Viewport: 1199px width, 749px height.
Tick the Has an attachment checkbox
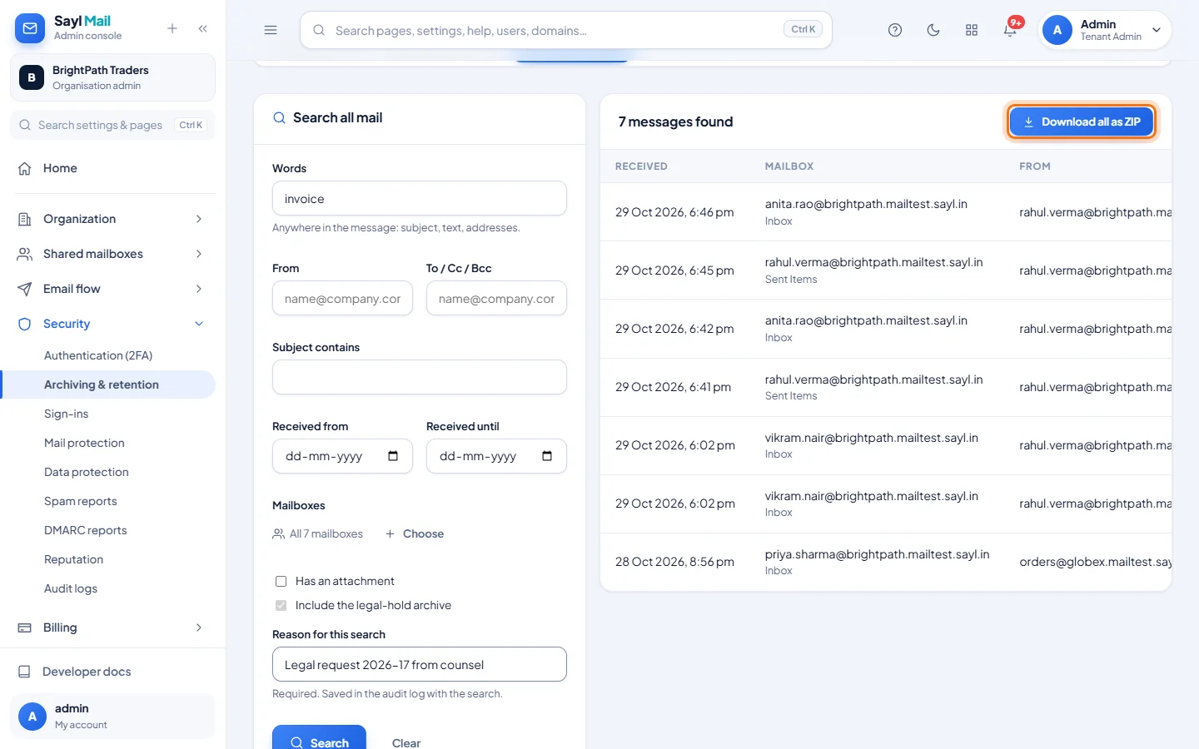click(x=281, y=581)
